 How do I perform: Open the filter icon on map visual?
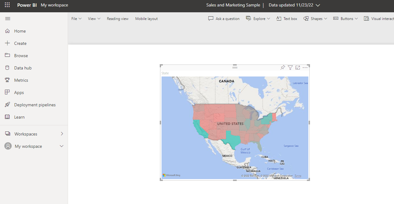pos(290,68)
